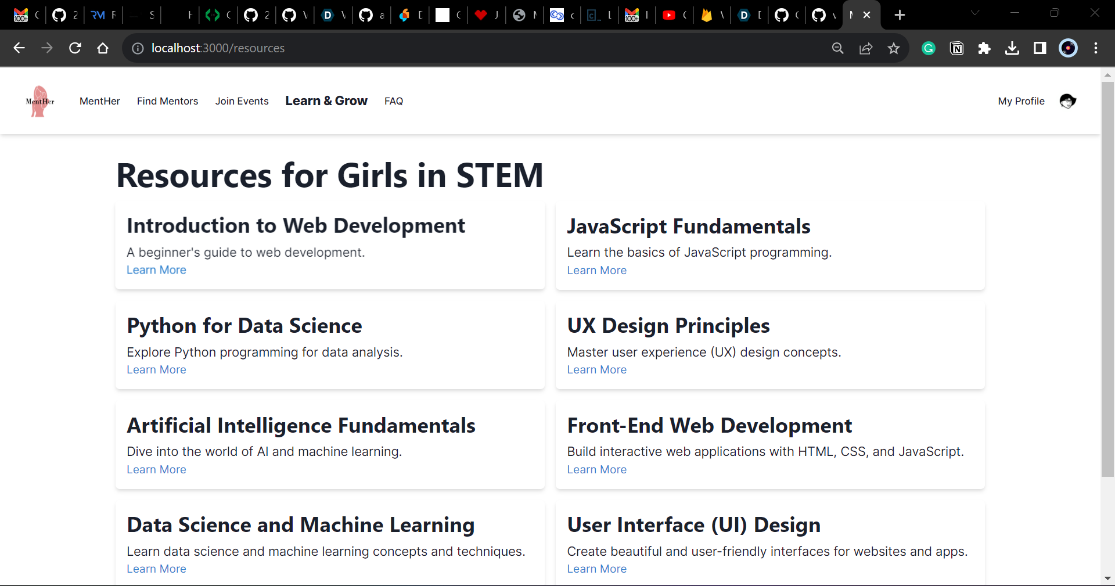Share this page via the share icon
The image size is (1115, 586).
(x=866, y=48)
